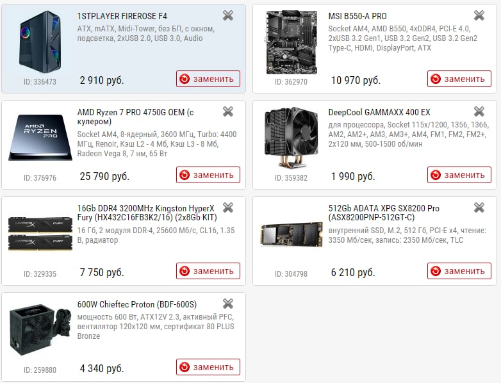
Task: Open the 1STPLAYER case product image
Action: (40, 42)
